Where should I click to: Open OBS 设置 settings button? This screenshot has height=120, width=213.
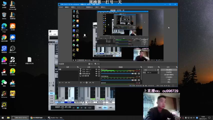tap(169, 79)
